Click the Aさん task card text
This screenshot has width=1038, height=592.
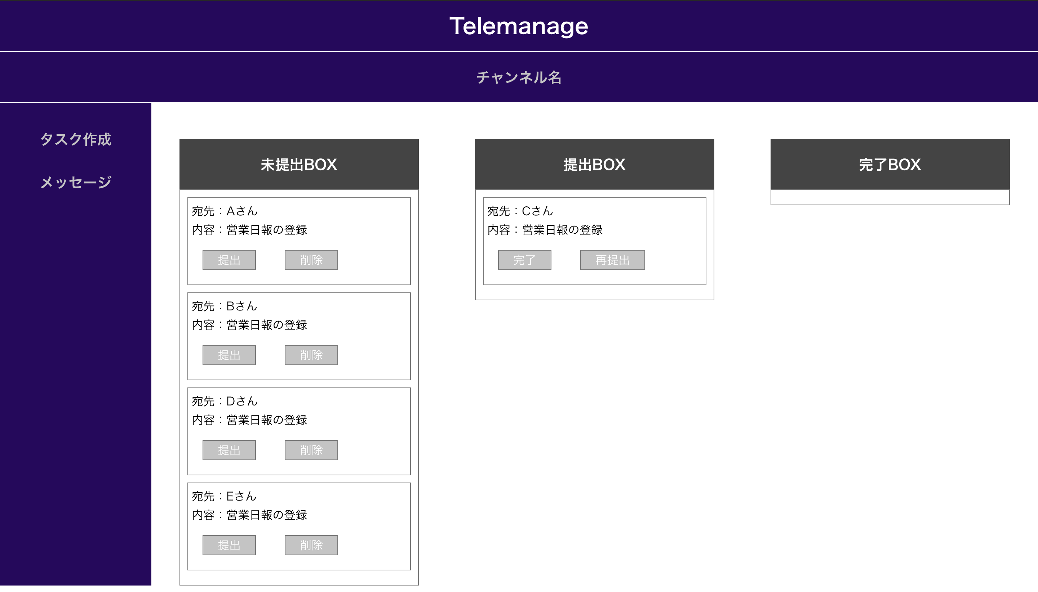(x=249, y=221)
